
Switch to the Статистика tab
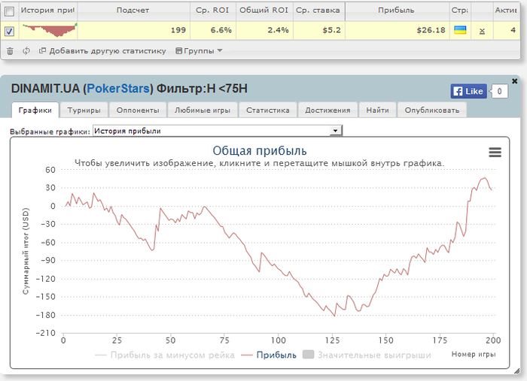point(267,110)
